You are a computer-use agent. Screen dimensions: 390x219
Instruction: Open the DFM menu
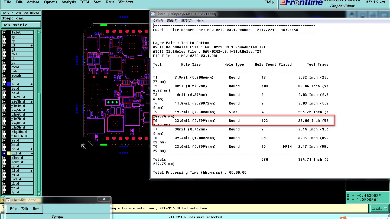[85, 2]
